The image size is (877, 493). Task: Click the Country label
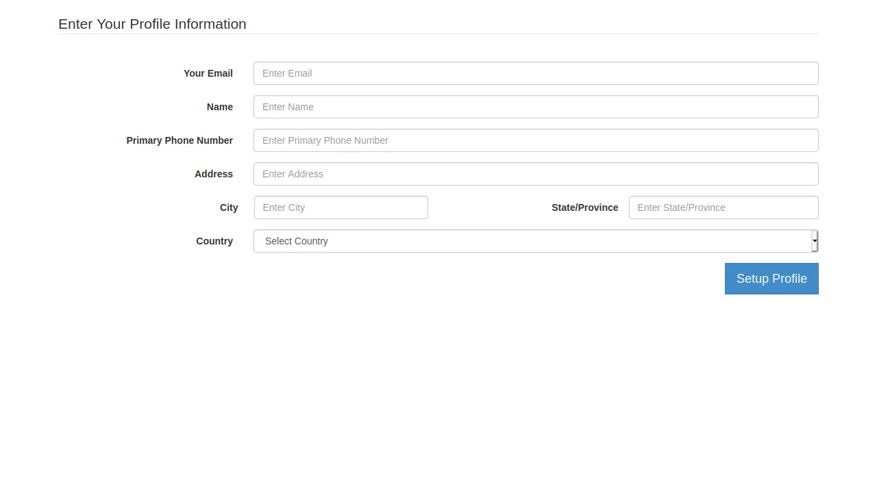[214, 241]
